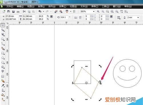Click the Save disk icon
The height and width of the screenshot is (105, 143).
pos(13,12)
